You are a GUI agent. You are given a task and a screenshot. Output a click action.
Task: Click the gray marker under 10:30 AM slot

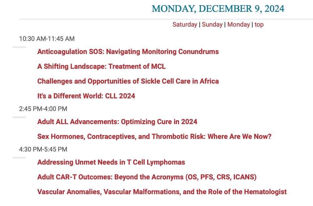coord(19,47)
